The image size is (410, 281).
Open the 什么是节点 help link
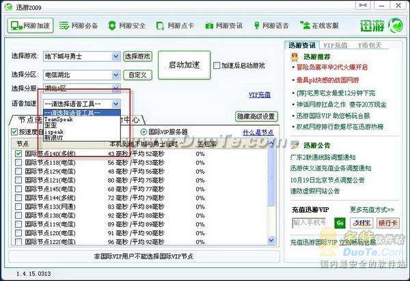[x=258, y=133]
